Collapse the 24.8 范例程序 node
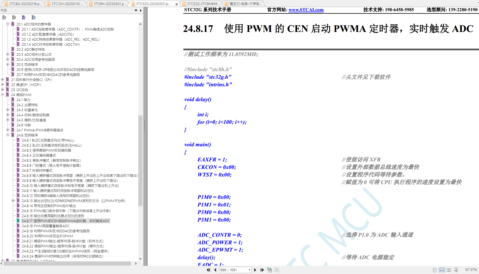Screen dimensions: 479x274 [8, 135]
